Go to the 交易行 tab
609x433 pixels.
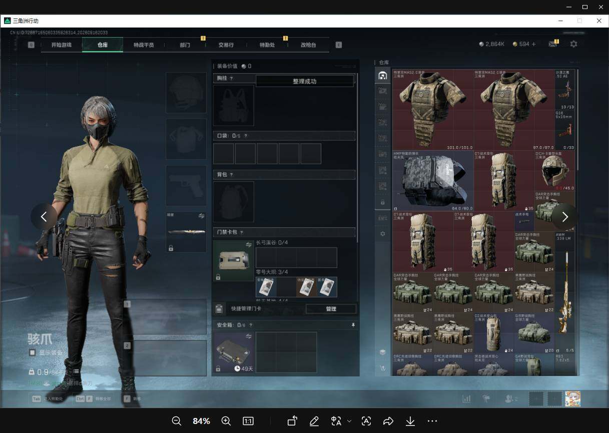[226, 45]
